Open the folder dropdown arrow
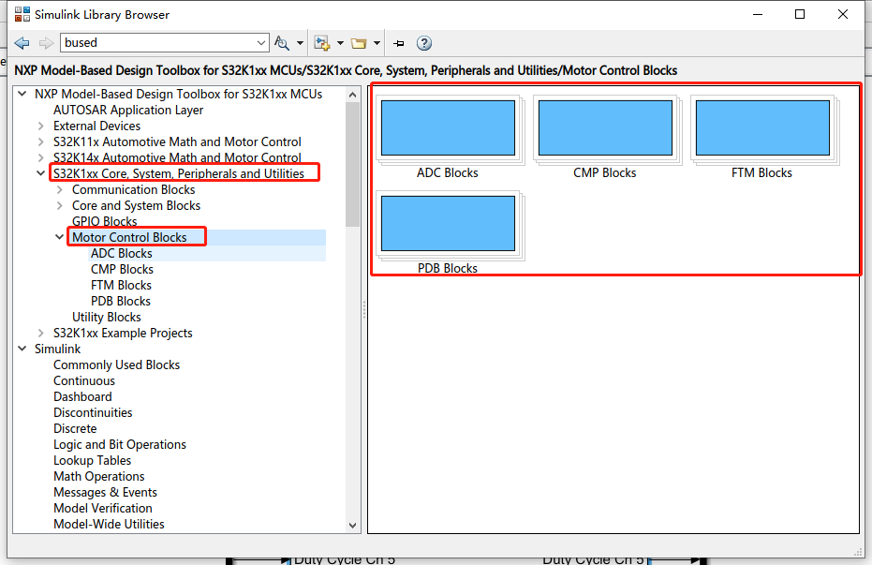The image size is (872, 565). [x=377, y=43]
